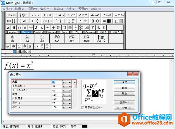Open the 样式(S) menu
The image size is (175, 129).
coord(58,9)
